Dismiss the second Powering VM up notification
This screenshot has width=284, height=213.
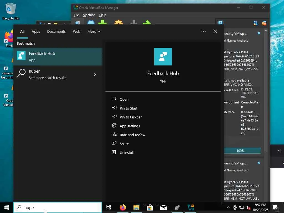click(x=259, y=163)
